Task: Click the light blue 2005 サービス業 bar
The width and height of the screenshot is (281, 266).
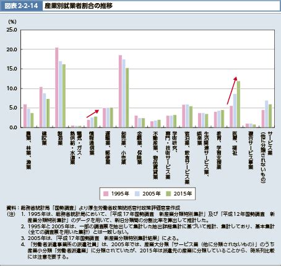Action: pos(267,114)
